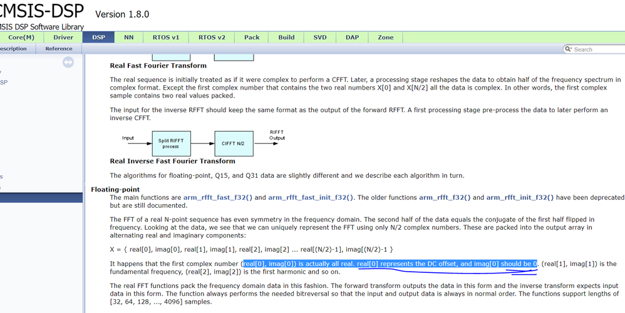Screen dimensions: 625x313
Task: Switch to the Build tab
Action: pyautogui.click(x=286, y=38)
